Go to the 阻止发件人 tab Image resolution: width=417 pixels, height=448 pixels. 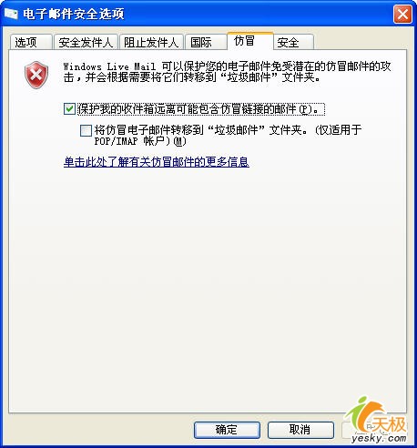(x=151, y=42)
